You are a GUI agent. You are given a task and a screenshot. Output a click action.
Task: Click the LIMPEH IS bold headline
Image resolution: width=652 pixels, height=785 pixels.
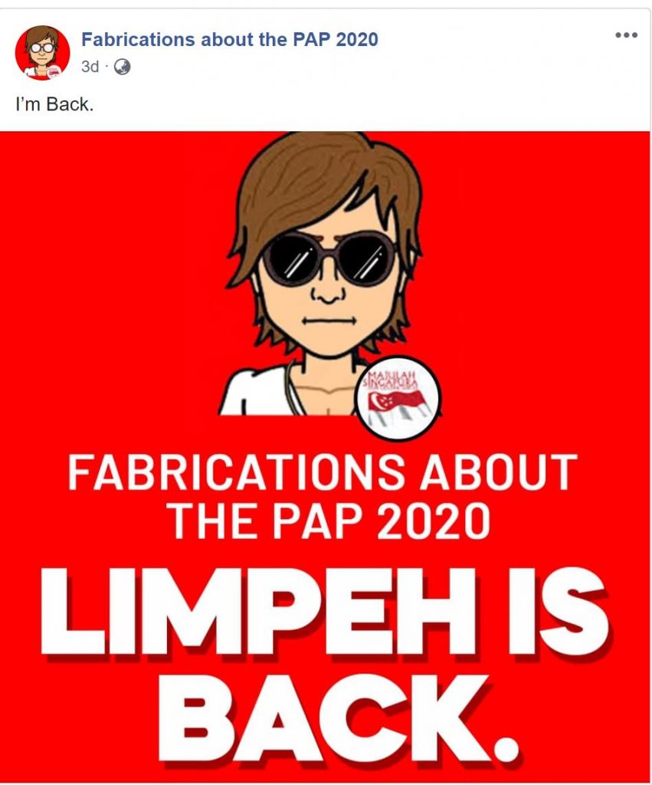click(324, 611)
